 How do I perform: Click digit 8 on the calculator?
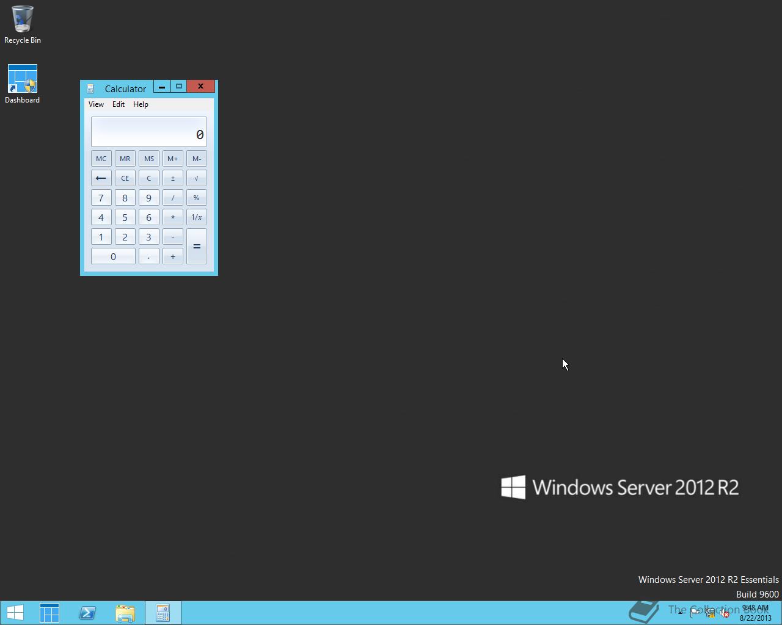click(125, 198)
